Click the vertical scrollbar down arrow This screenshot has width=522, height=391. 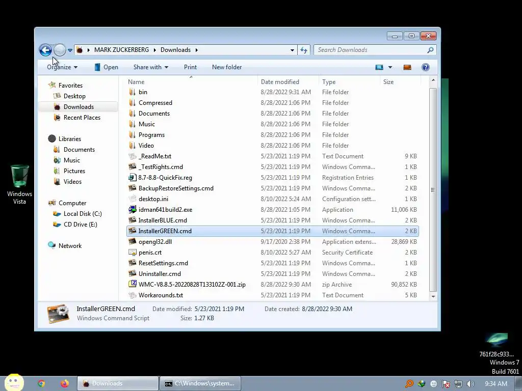click(x=433, y=296)
